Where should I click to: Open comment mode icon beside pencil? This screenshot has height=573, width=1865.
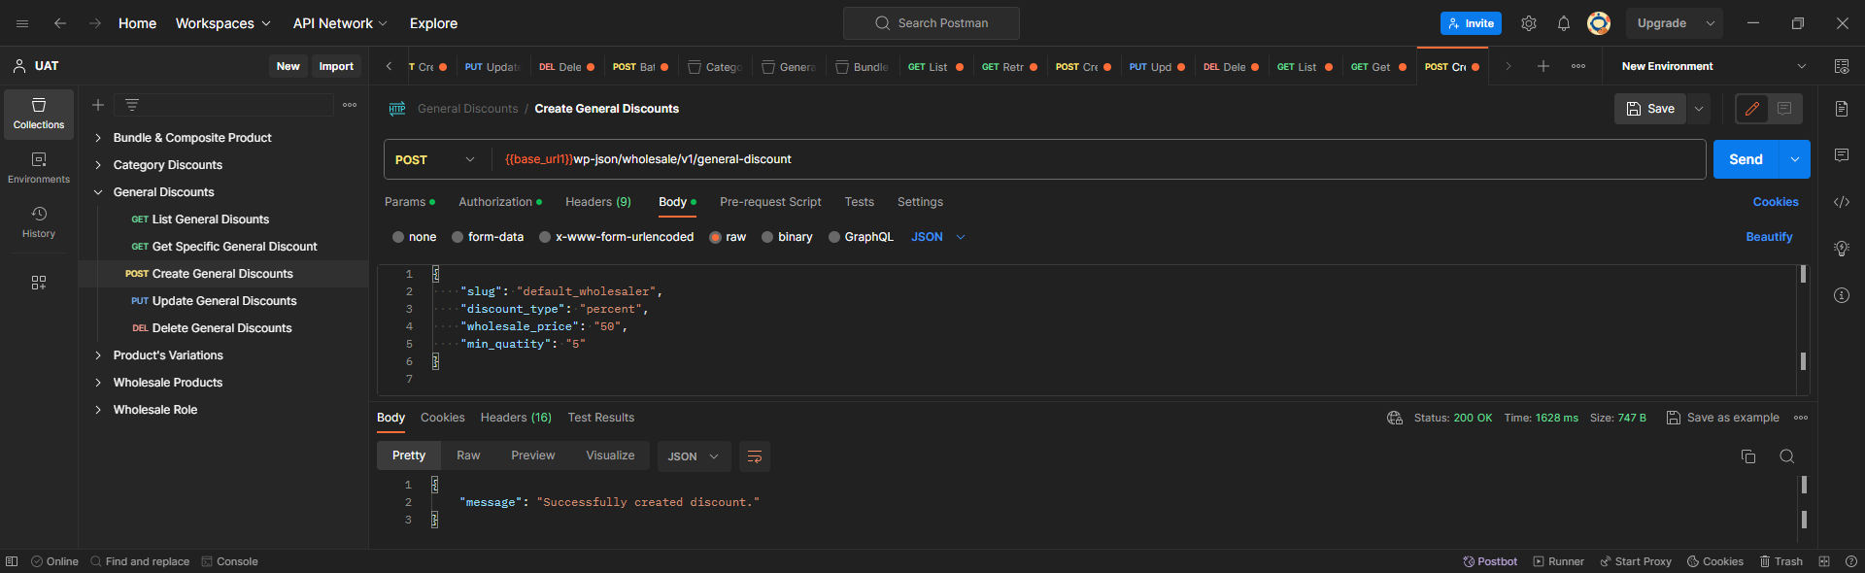pos(1784,109)
